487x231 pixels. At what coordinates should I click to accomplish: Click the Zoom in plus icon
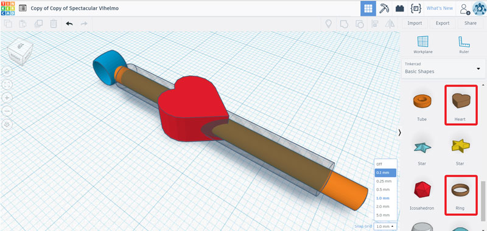[x=7, y=98]
